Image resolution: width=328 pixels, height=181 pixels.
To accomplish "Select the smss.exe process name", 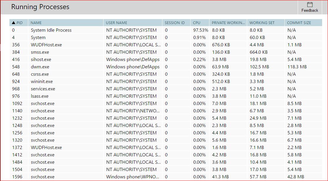I will coord(40,52).
